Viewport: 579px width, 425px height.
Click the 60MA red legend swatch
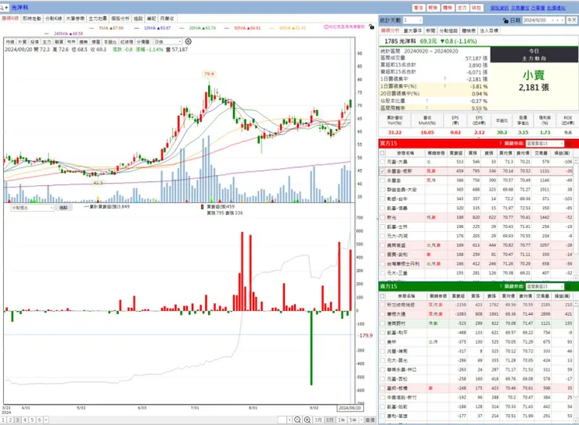coord(227,28)
